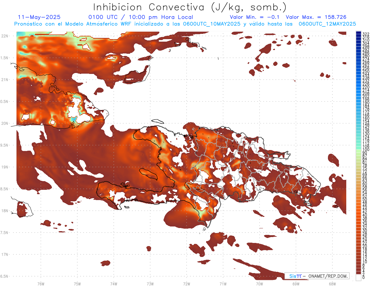Click the '40' colorbar value

[x=365, y=215]
